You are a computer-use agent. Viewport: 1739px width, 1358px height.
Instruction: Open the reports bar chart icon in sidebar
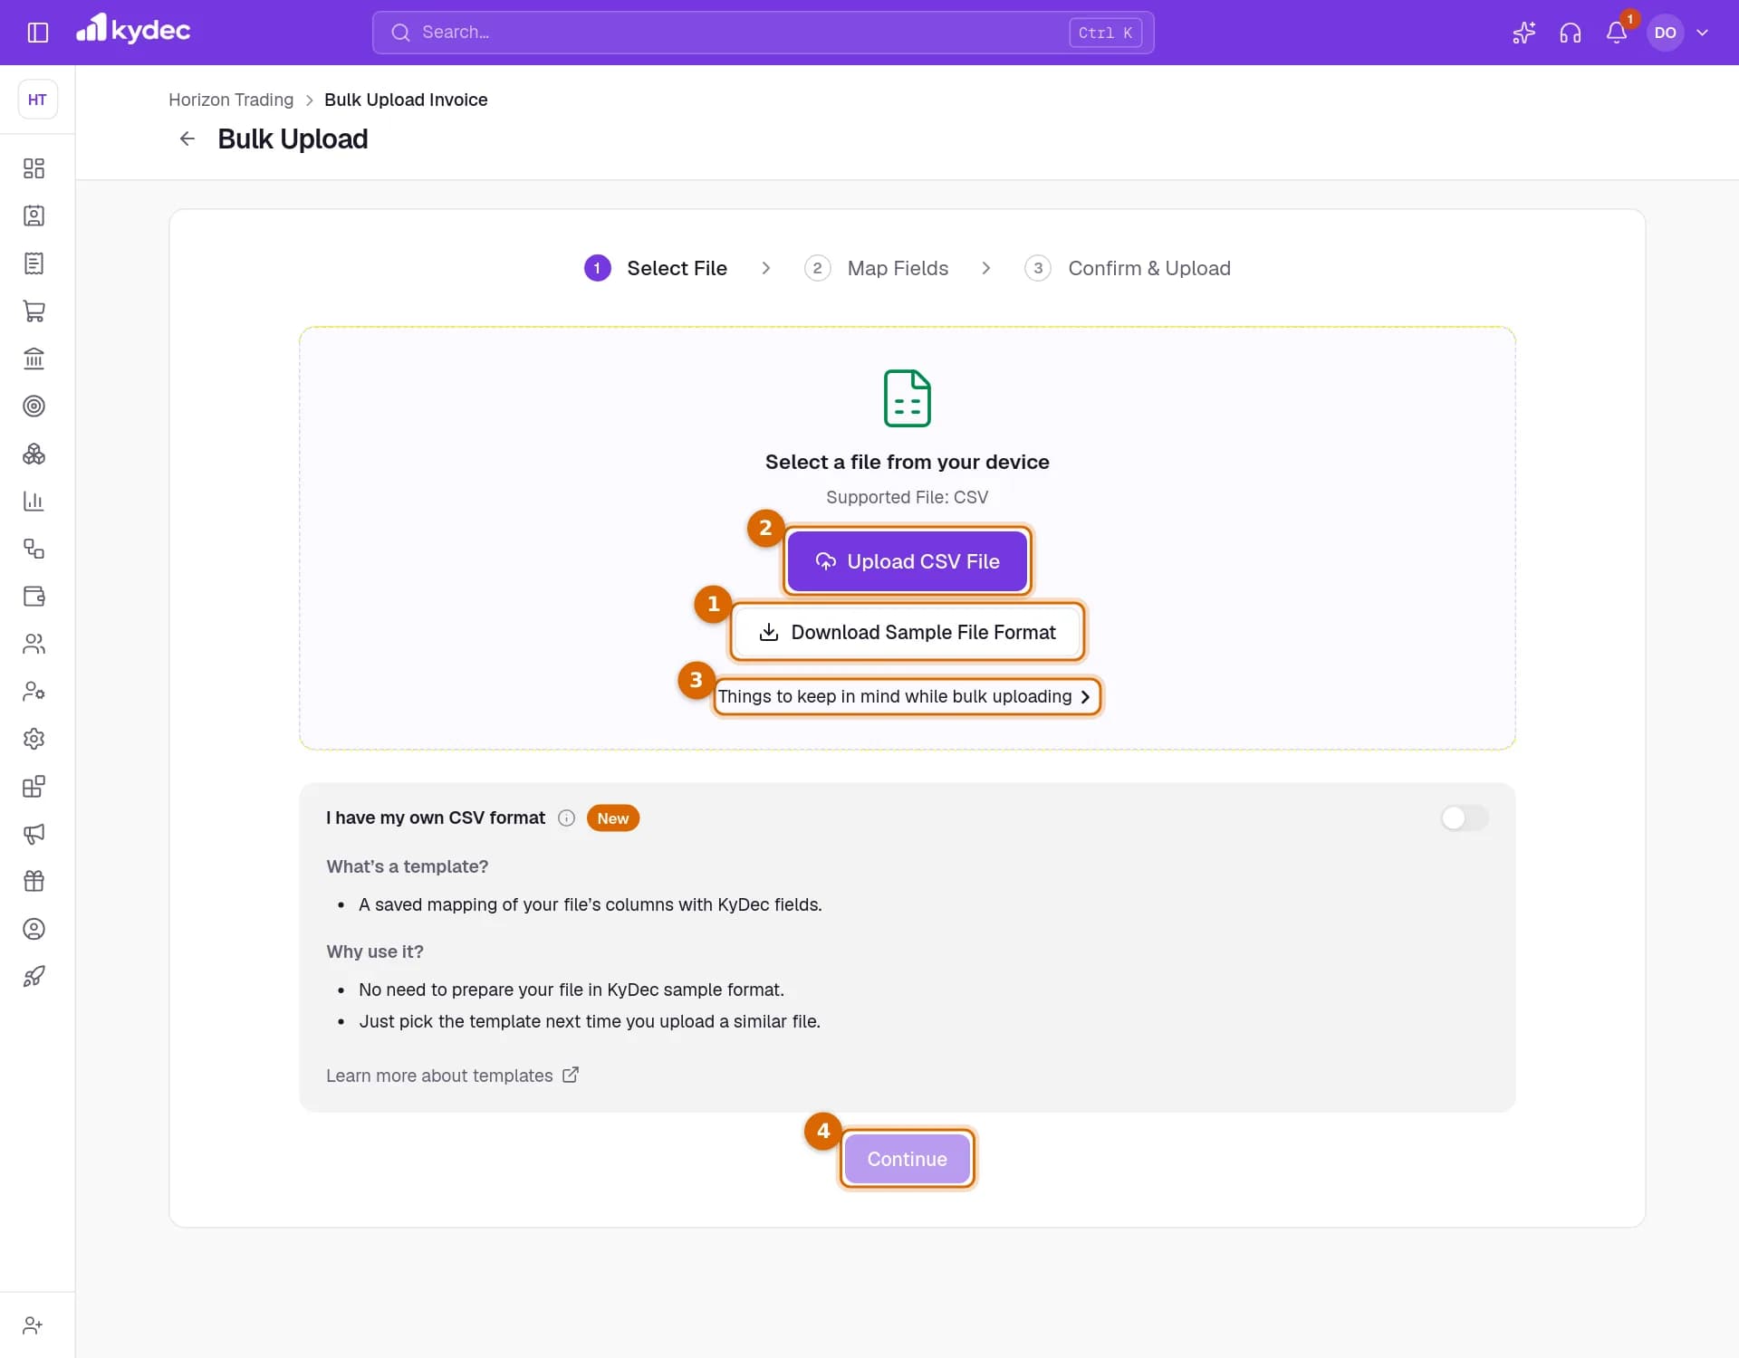pyautogui.click(x=34, y=501)
